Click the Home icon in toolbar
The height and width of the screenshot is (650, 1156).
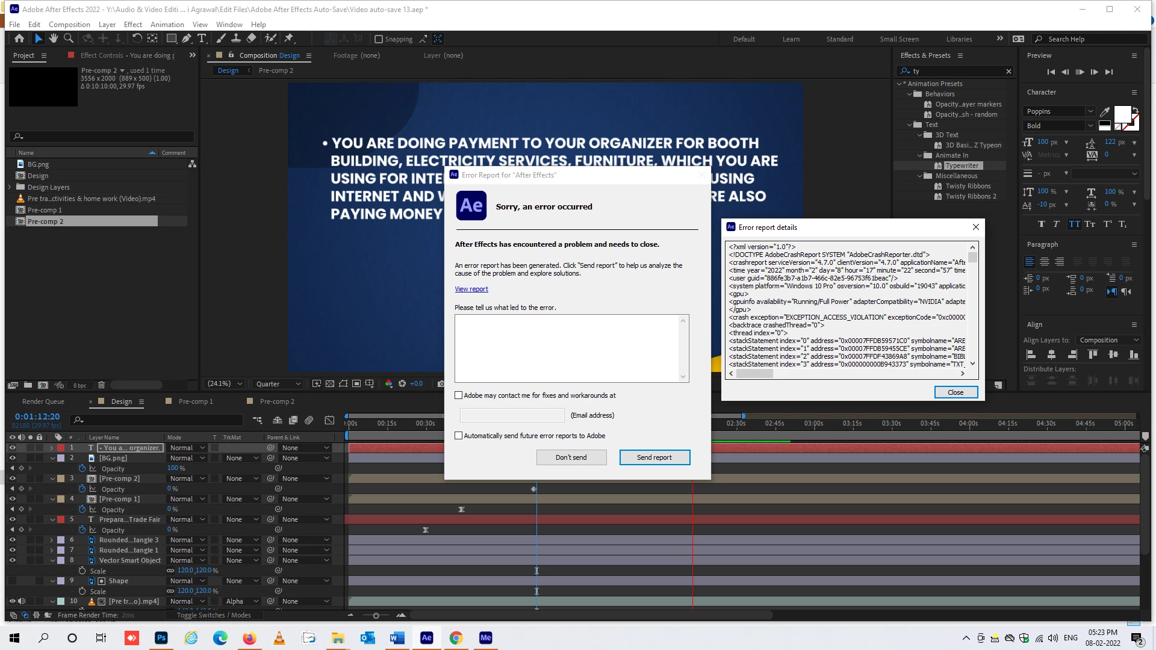click(x=19, y=39)
